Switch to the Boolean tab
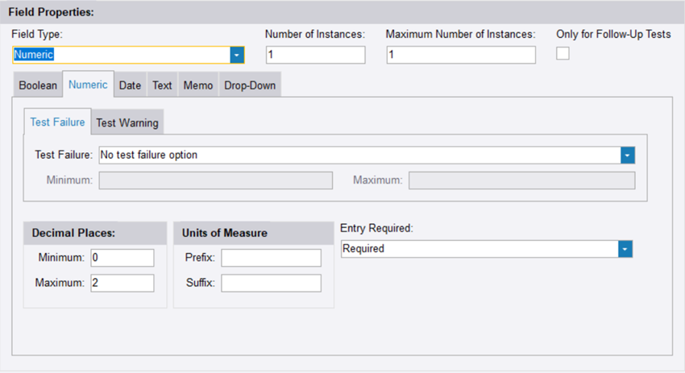Screen dimensions: 685x373 (38, 85)
